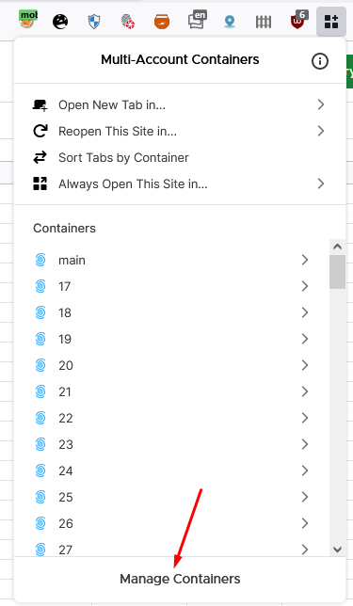This screenshot has width=353, height=606.
Task: Open the 'main' container entry
Action: click(x=171, y=260)
